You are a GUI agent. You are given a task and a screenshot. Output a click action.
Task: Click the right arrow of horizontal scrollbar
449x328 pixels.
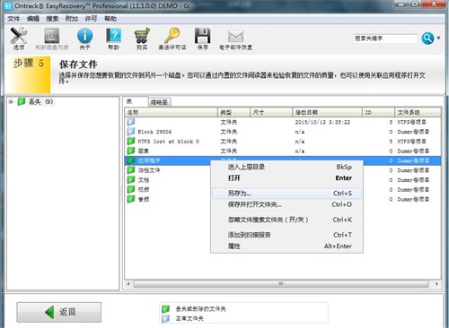436,284
